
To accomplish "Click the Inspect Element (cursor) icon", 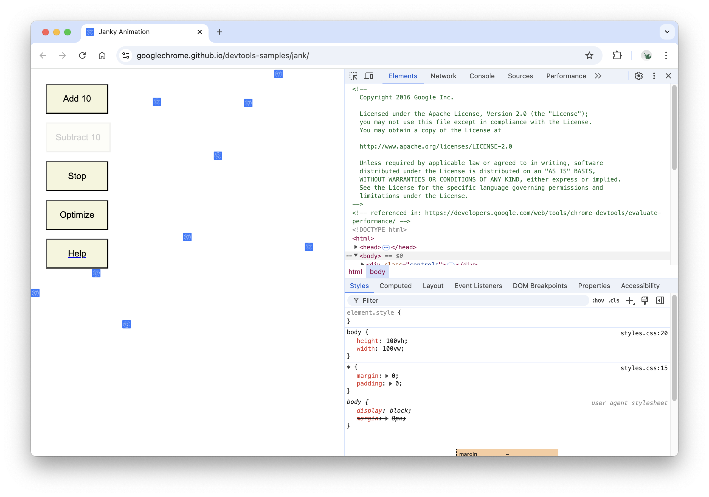I will tap(353, 76).
